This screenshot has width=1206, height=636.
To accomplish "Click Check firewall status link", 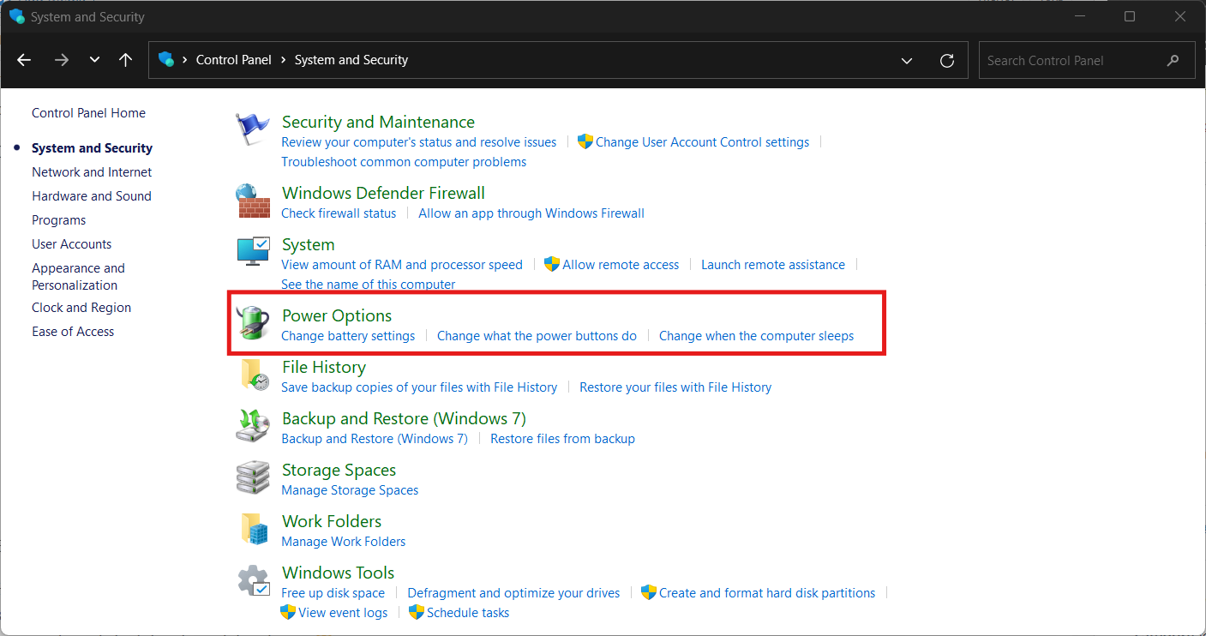I will click(339, 213).
